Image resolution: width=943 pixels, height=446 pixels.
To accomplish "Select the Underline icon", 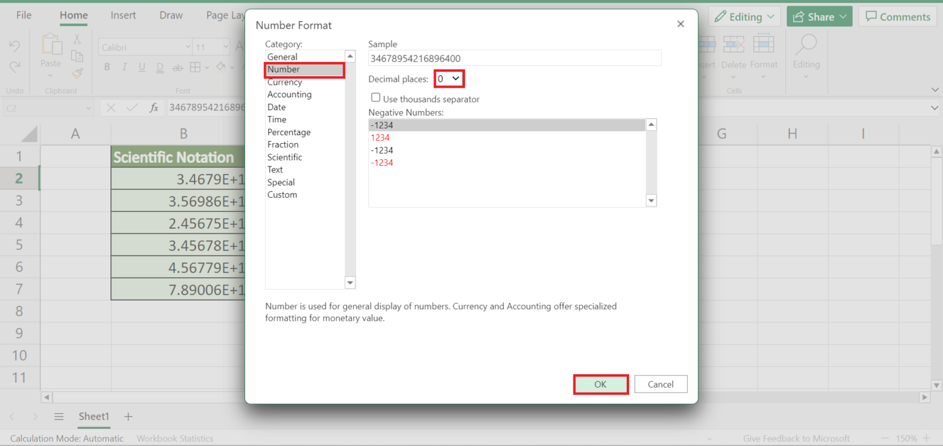I will (x=142, y=67).
